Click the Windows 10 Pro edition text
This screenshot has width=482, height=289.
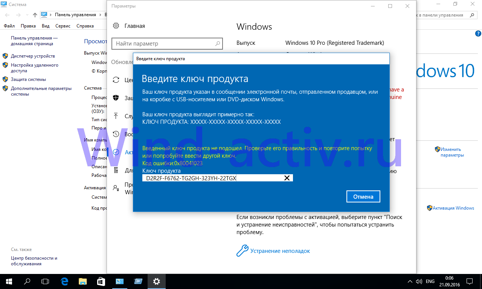click(335, 43)
